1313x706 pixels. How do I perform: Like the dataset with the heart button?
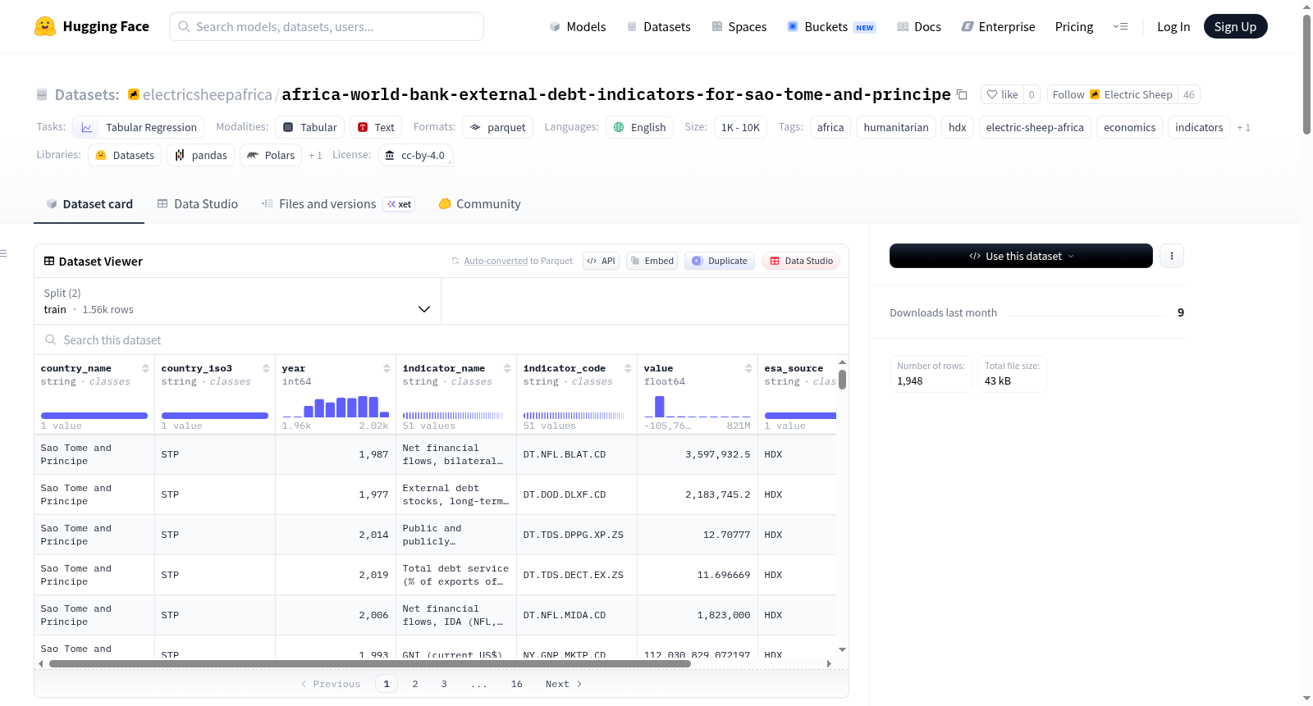click(x=1002, y=94)
